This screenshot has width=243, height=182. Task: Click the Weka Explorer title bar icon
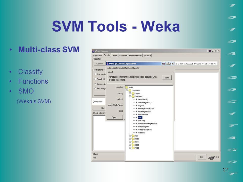tap(93, 51)
